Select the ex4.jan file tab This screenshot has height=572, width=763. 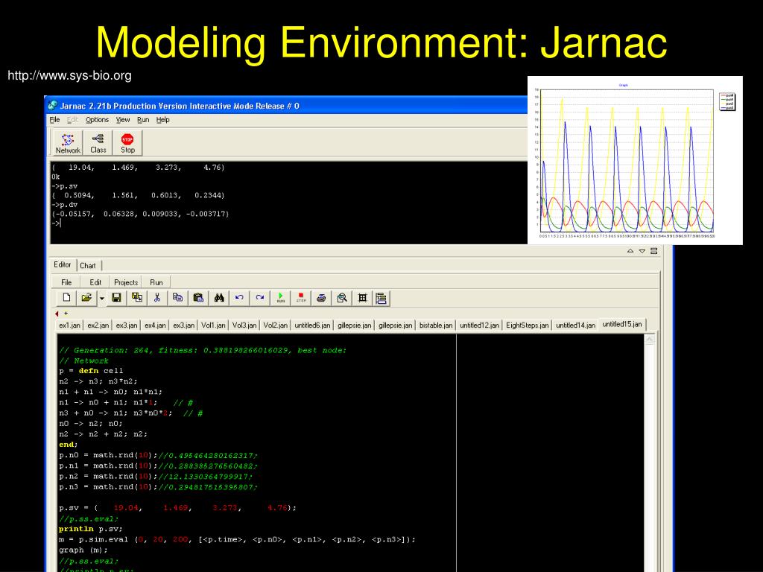(155, 325)
